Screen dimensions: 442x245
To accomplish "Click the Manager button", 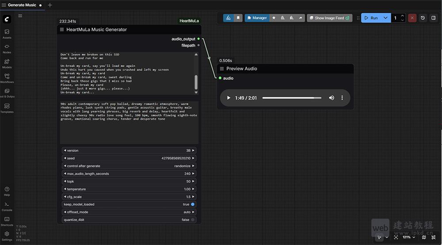I will point(257,18).
